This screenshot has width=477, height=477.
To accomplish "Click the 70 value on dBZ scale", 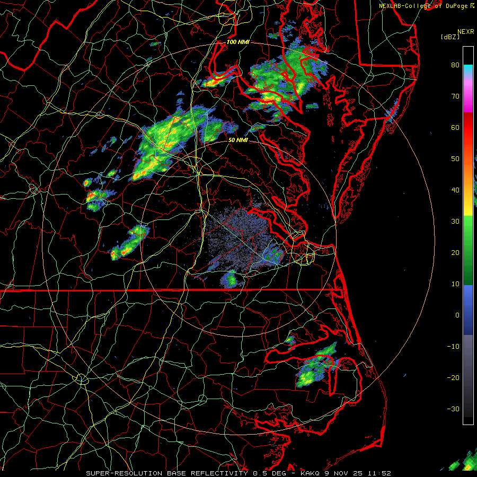I will 455,96.
